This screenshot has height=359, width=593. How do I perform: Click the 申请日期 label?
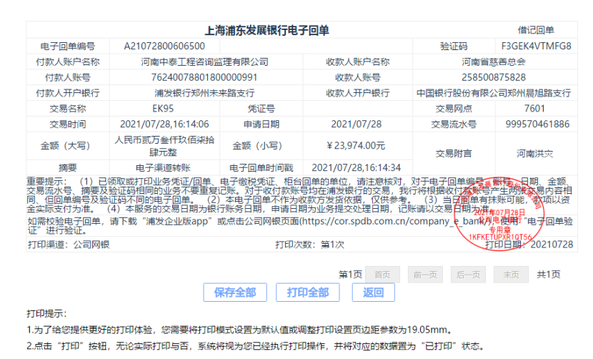pyautogui.click(x=261, y=124)
